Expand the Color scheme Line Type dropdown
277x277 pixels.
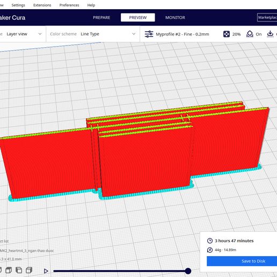93,34
